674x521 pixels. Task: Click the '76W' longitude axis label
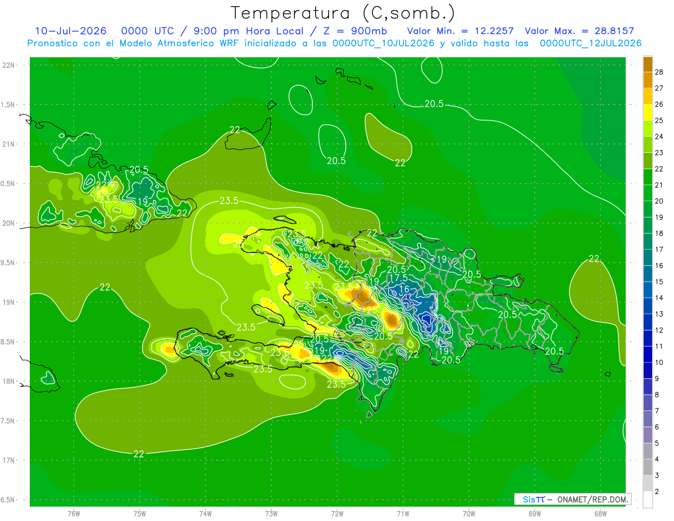[74, 514]
